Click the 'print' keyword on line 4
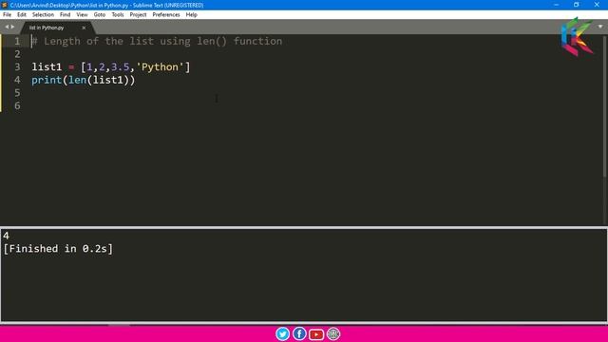The image size is (608, 342). [x=47, y=80]
